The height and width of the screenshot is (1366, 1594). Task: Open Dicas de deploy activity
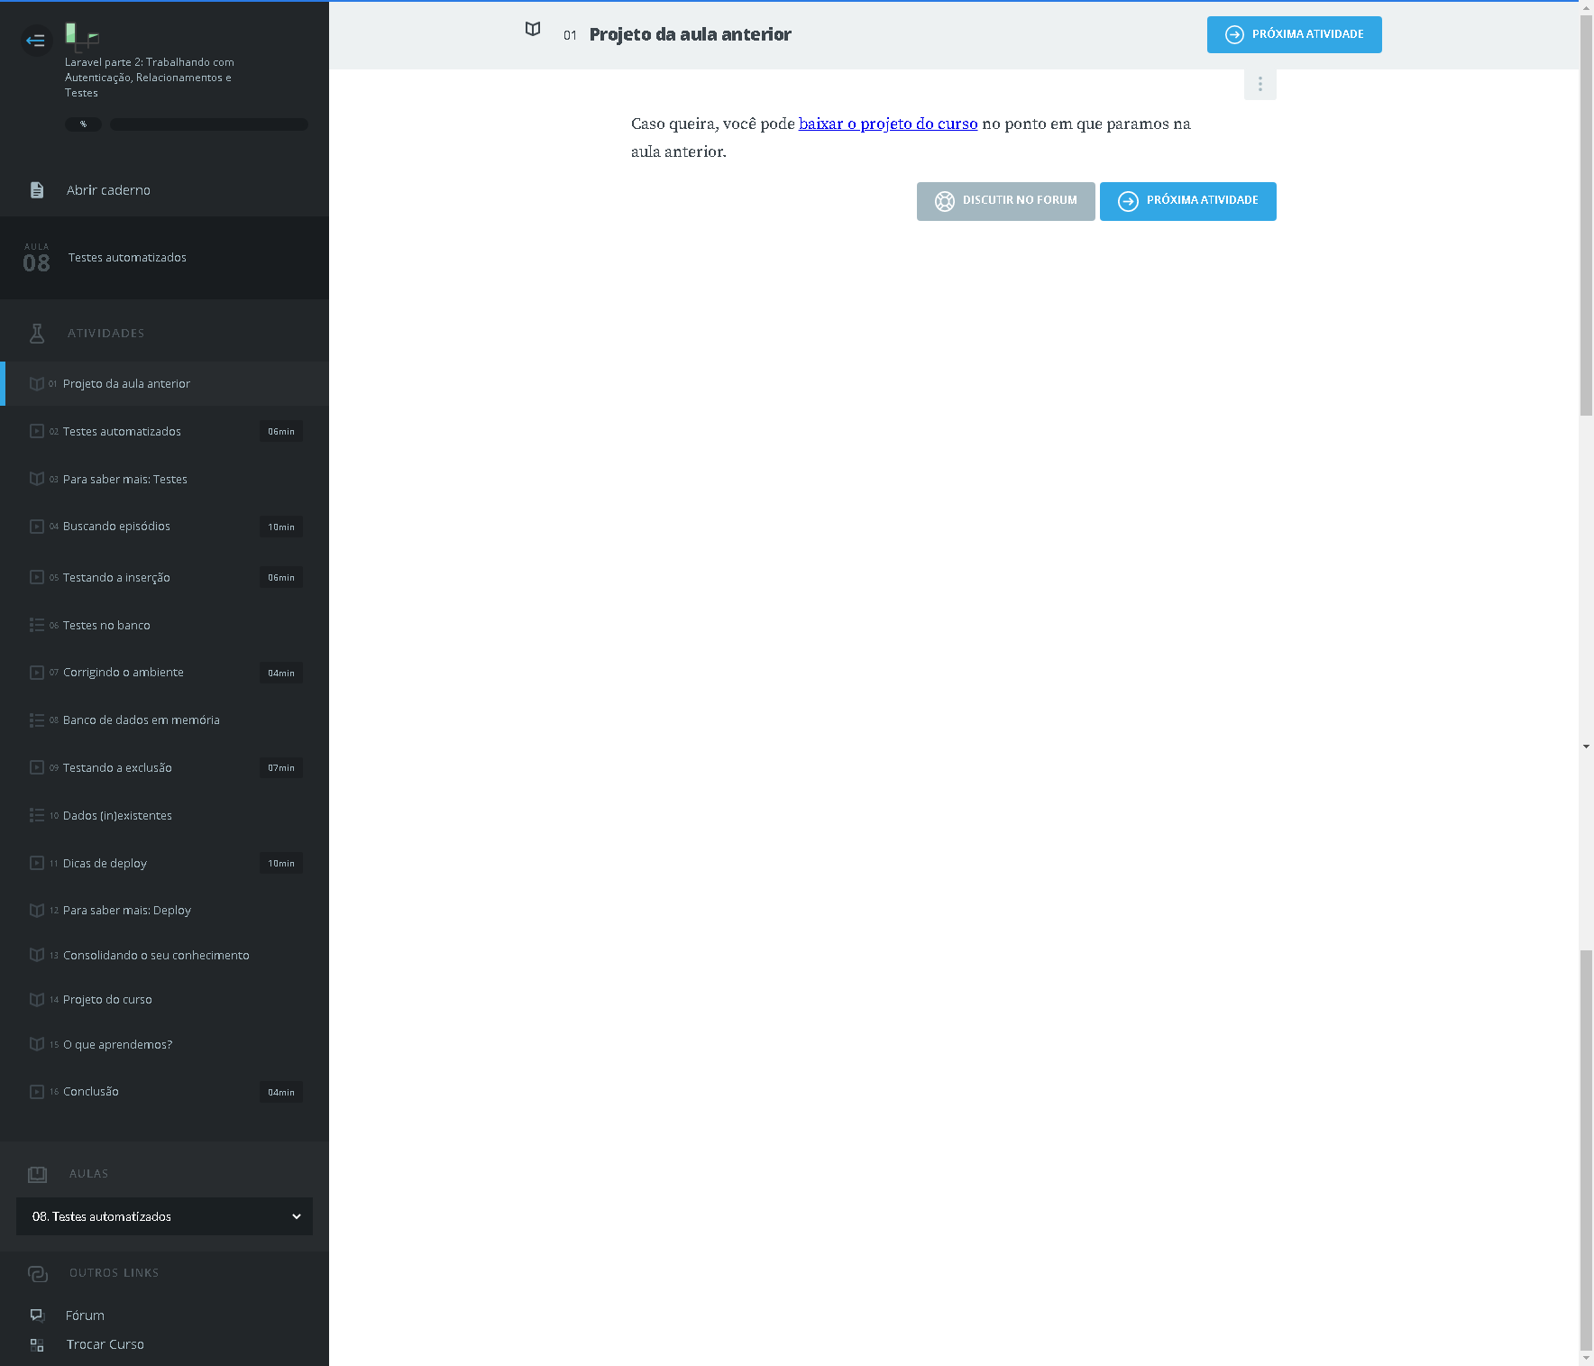(x=105, y=864)
